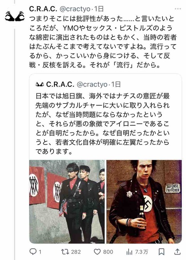This screenshot has height=260, width=186.
Task: Click the 800 likes count
Action: [x=108, y=252]
